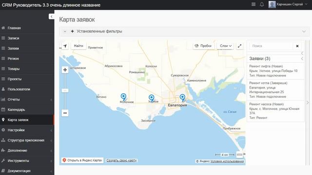
Task: Click the geolocation arrow button on map
Action: pyautogui.click(x=65, y=46)
